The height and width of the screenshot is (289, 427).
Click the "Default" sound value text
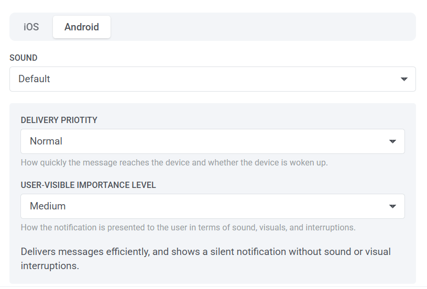click(35, 79)
